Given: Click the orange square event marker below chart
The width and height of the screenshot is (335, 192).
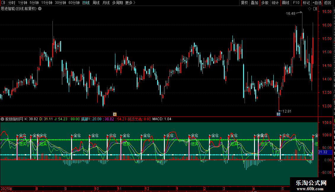Looking at the screenshot, I should tap(115, 114).
